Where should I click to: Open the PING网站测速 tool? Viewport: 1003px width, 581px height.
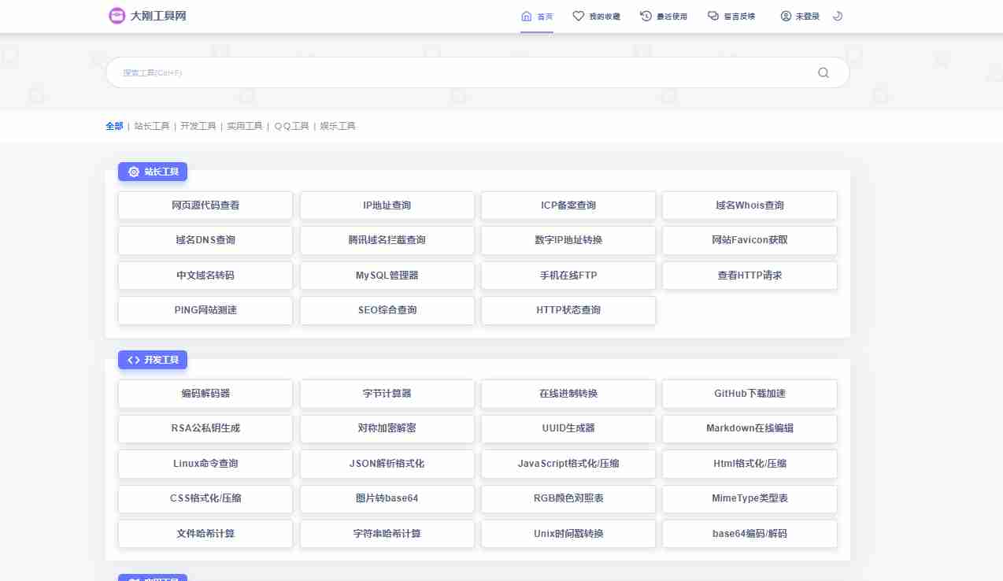(x=205, y=310)
